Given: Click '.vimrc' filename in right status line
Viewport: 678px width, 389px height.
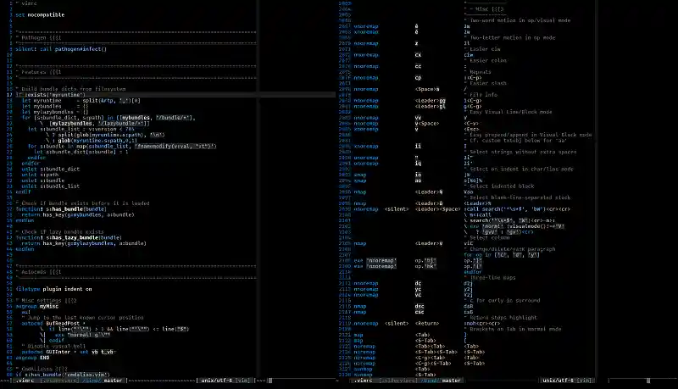Looking at the screenshot, I should (x=364, y=381).
